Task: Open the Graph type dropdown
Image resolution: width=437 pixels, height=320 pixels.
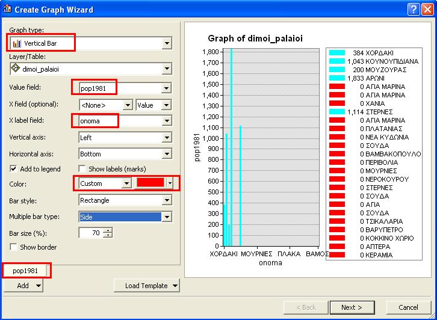Action: point(167,43)
